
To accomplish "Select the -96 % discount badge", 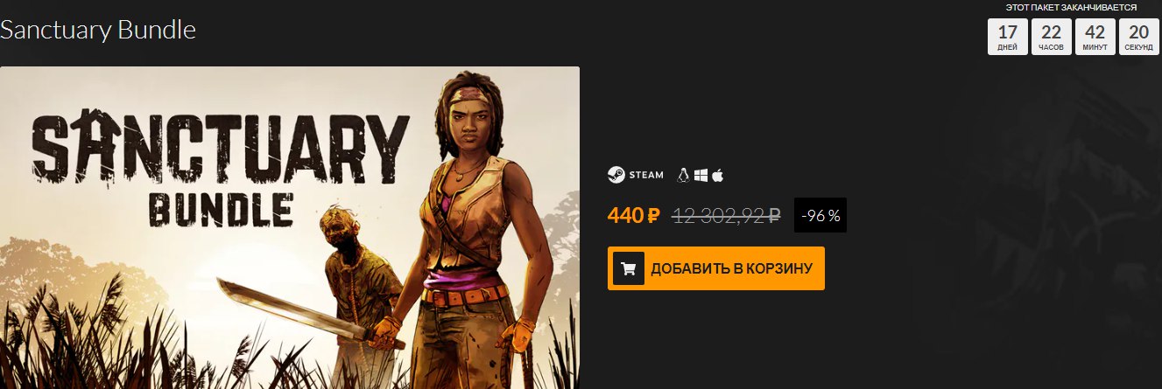I will (820, 216).
